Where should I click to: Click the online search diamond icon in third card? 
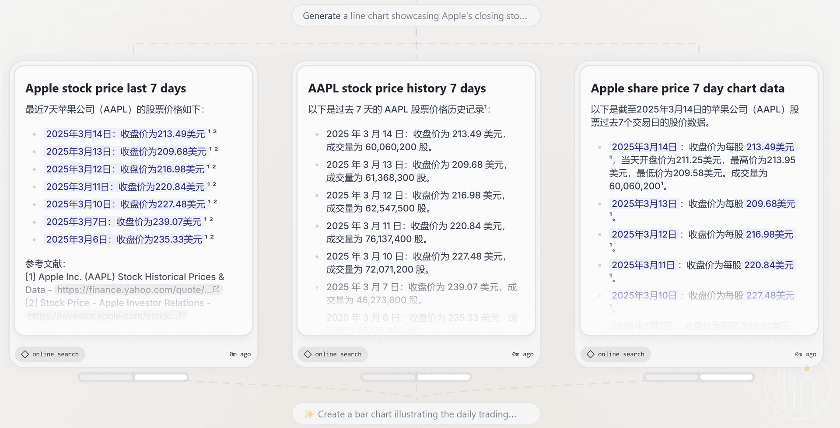click(x=591, y=354)
